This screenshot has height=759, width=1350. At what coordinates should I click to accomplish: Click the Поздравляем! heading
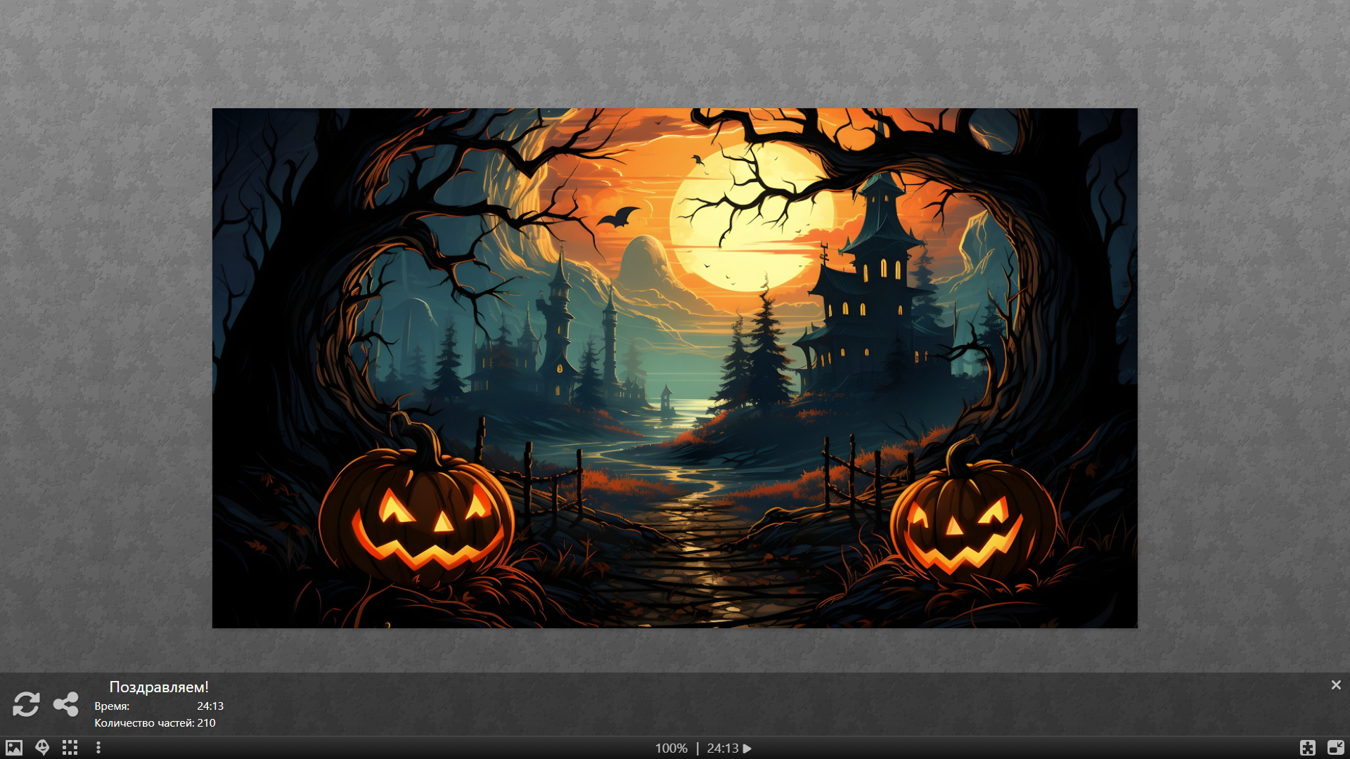(159, 687)
